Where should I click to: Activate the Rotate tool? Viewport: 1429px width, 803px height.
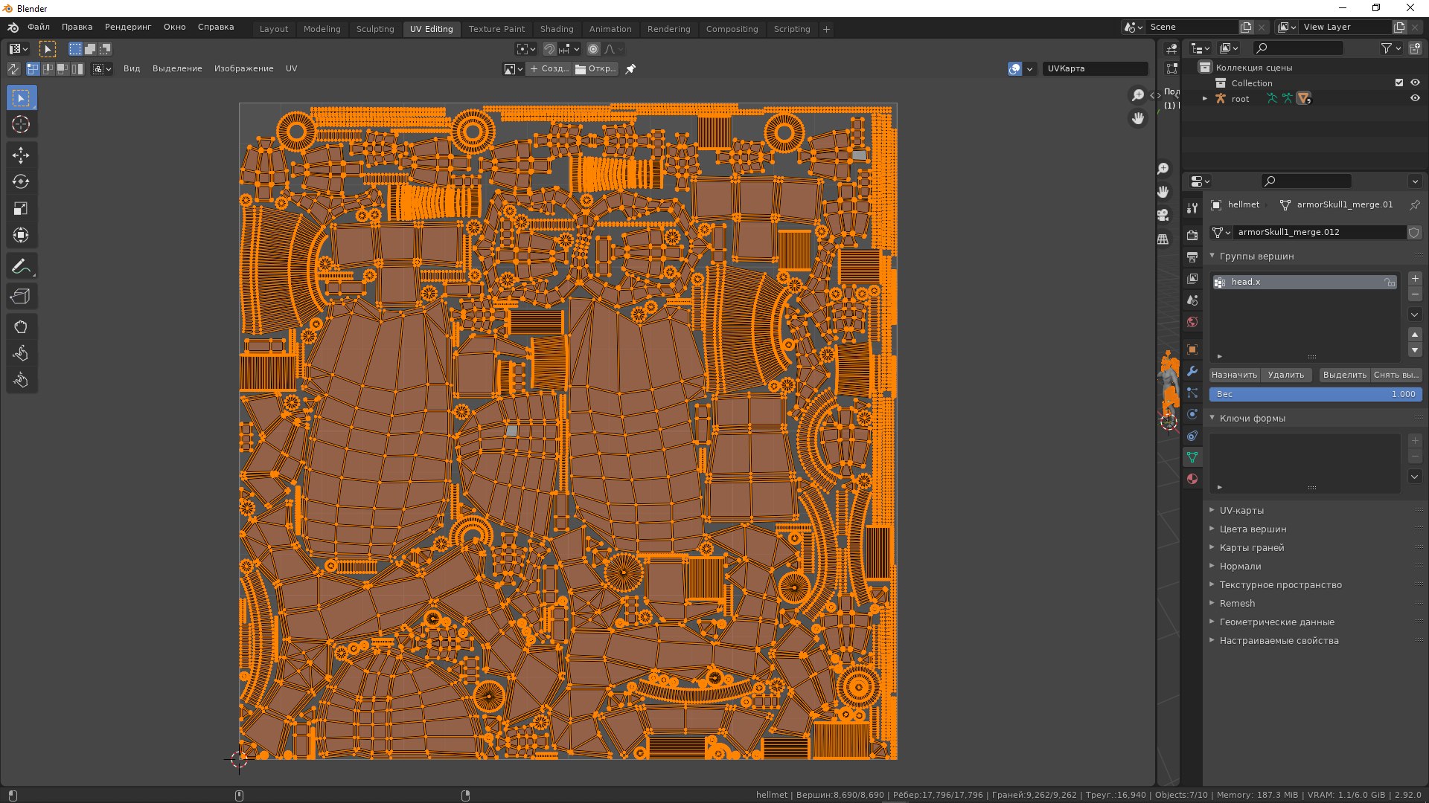pos(21,182)
